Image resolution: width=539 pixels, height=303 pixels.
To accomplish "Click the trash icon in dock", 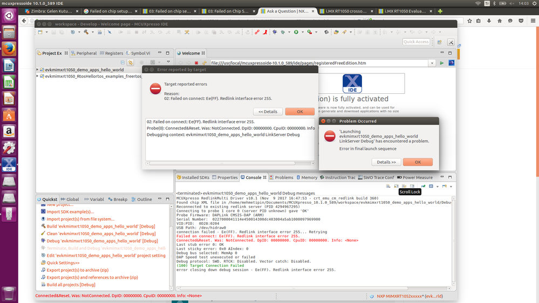I will coord(9,294).
